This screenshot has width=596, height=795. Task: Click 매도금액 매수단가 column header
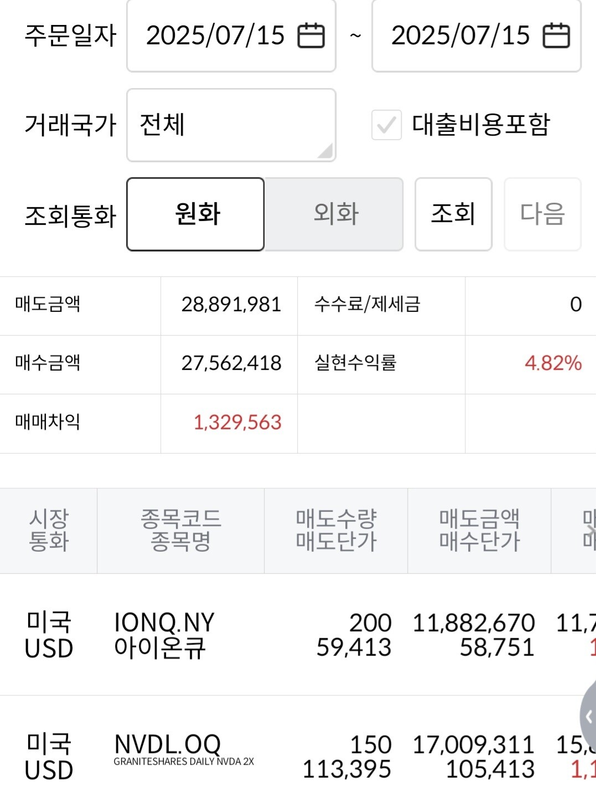point(479,530)
